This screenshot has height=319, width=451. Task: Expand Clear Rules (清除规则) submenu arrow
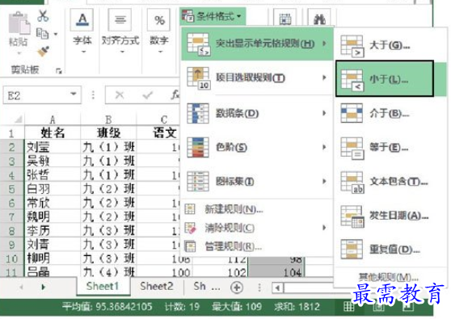pos(324,228)
